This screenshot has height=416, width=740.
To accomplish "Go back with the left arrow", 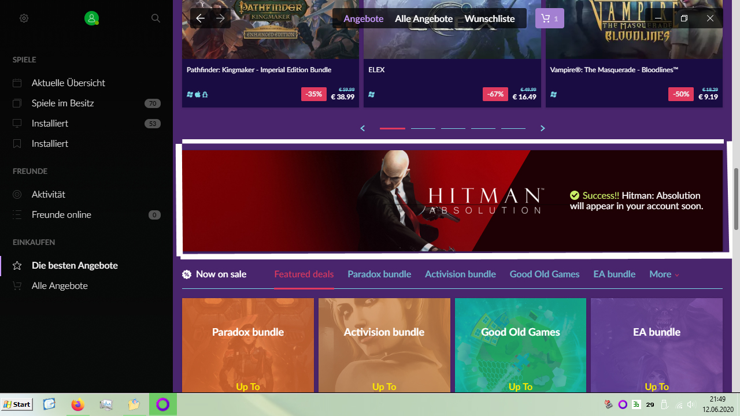I will [201, 18].
